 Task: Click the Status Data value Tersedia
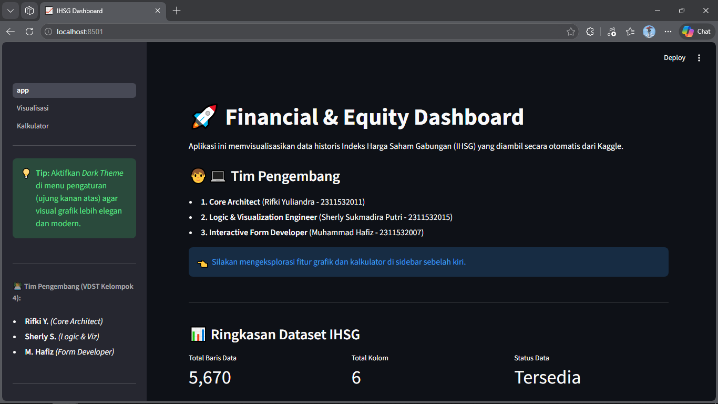click(547, 377)
